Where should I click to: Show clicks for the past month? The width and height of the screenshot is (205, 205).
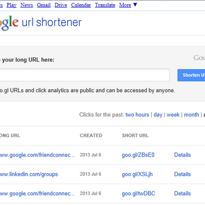191,115
